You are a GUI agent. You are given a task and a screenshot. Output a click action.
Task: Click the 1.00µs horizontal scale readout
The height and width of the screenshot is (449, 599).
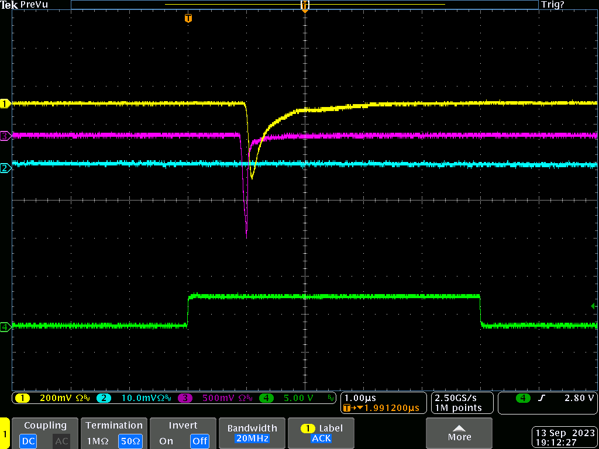(x=360, y=398)
